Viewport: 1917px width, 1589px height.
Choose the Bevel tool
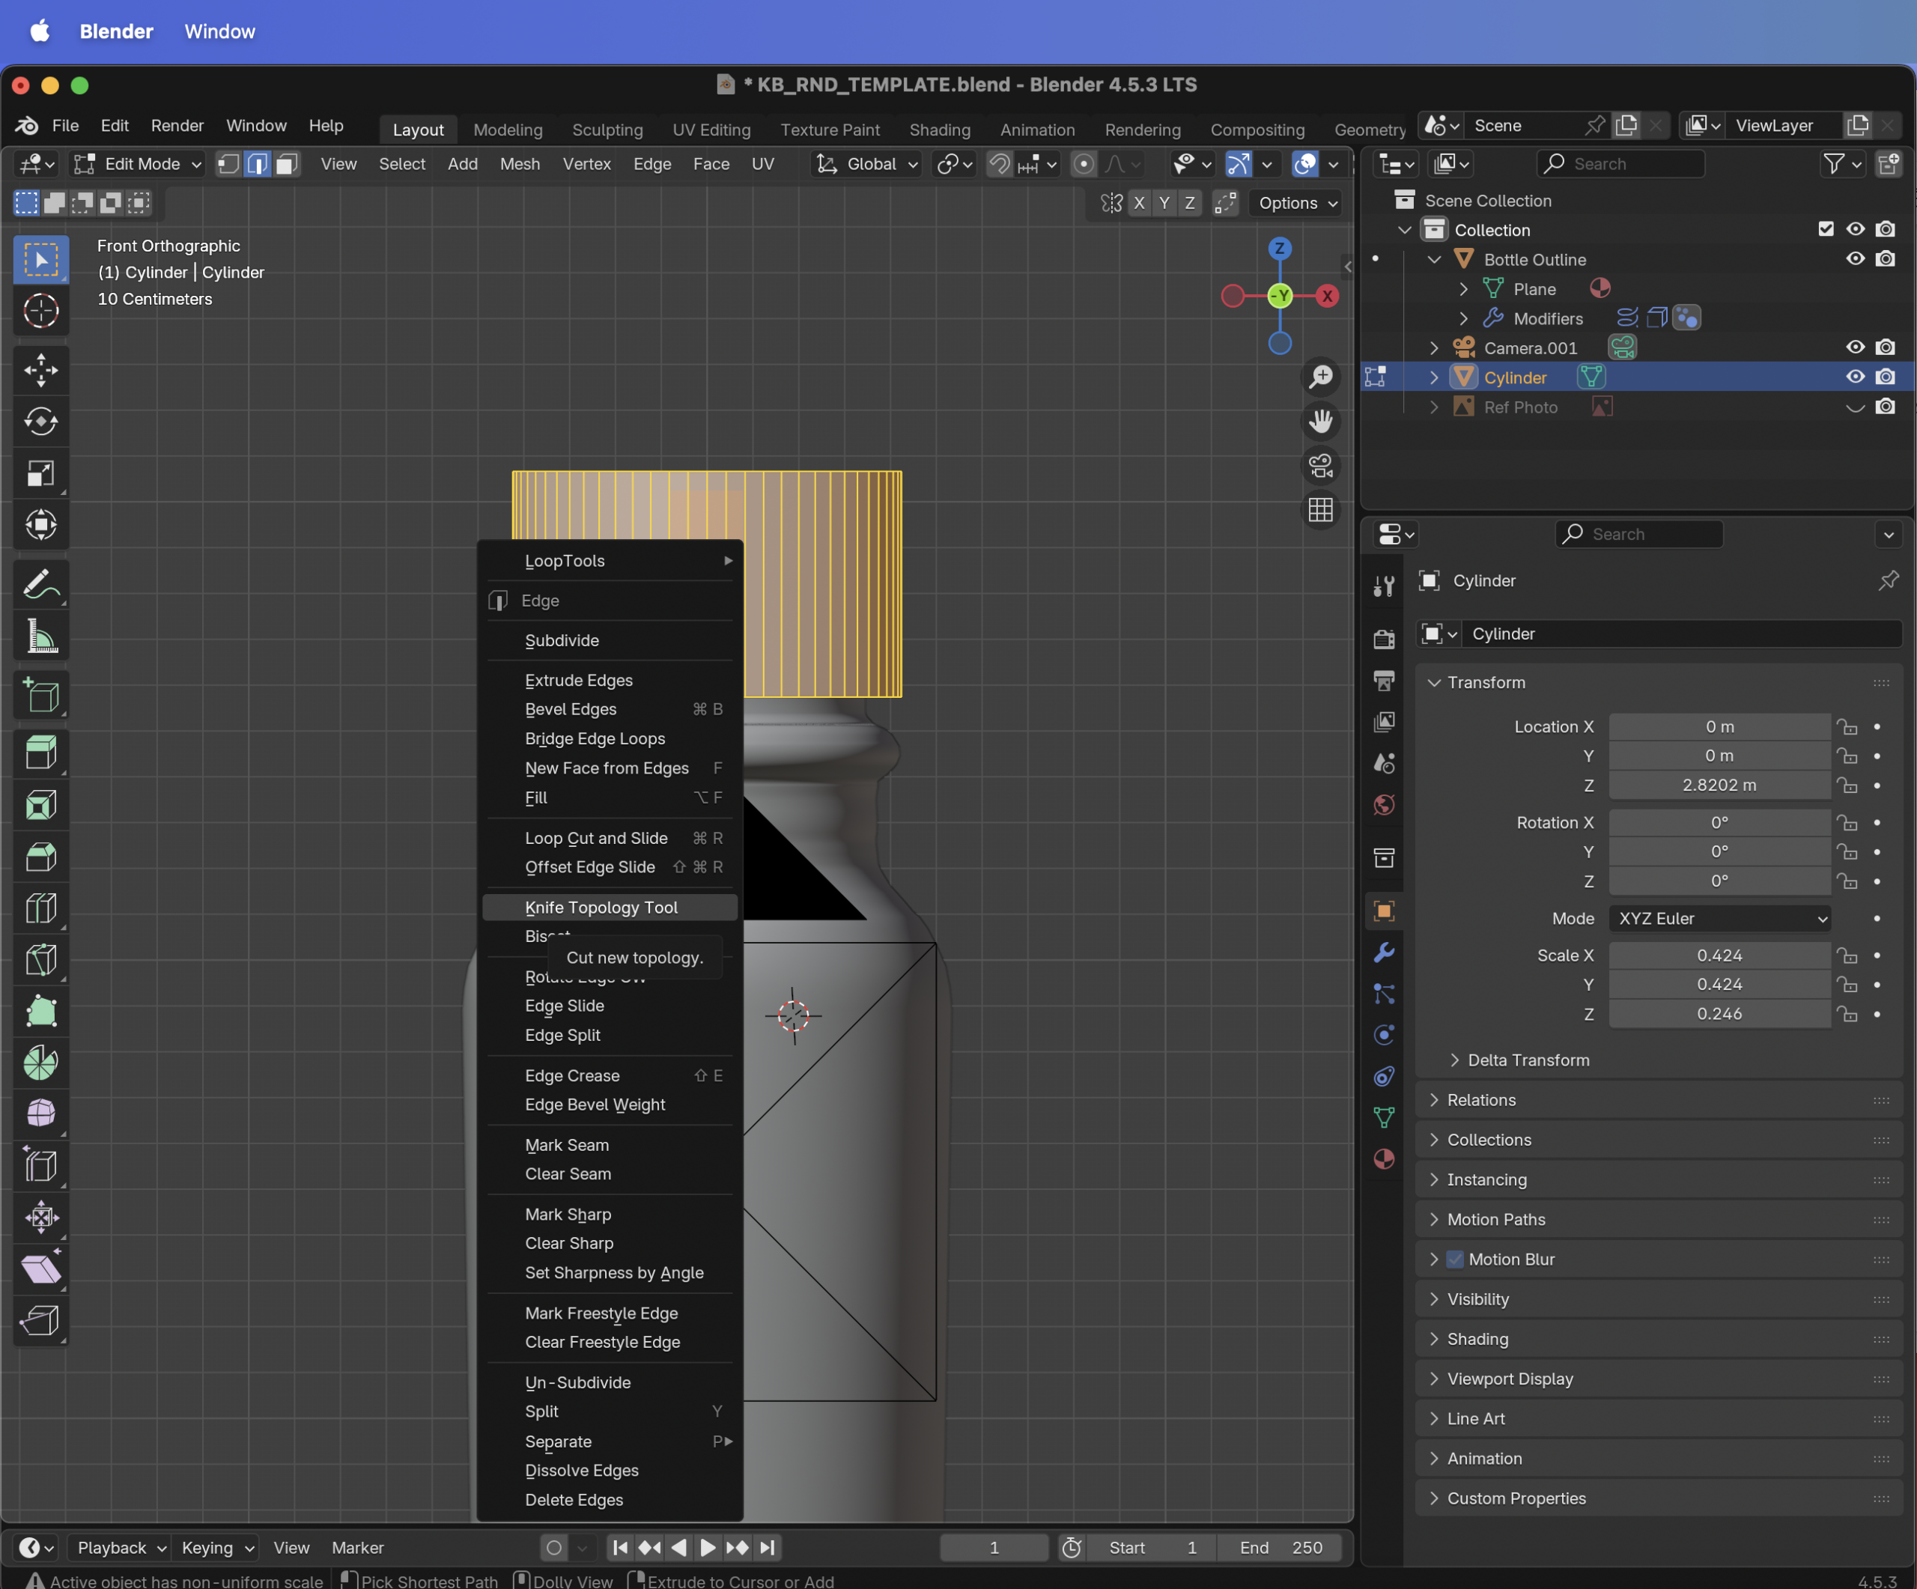pos(41,857)
